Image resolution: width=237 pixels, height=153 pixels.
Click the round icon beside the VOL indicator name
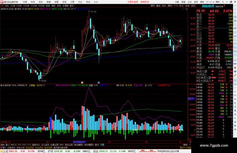[1, 85]
